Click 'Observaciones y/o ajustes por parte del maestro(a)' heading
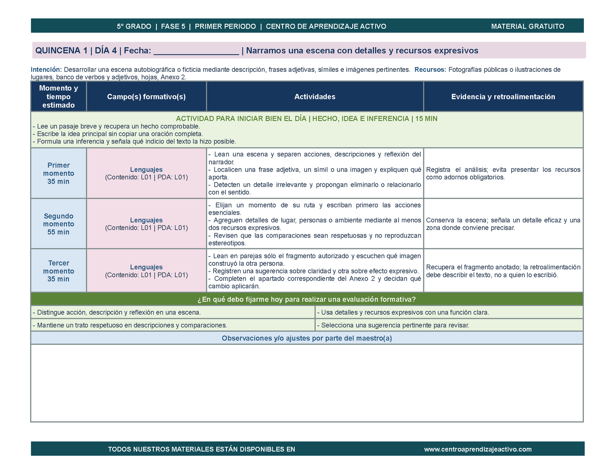 pyautogui.click(x=307, y=338)
